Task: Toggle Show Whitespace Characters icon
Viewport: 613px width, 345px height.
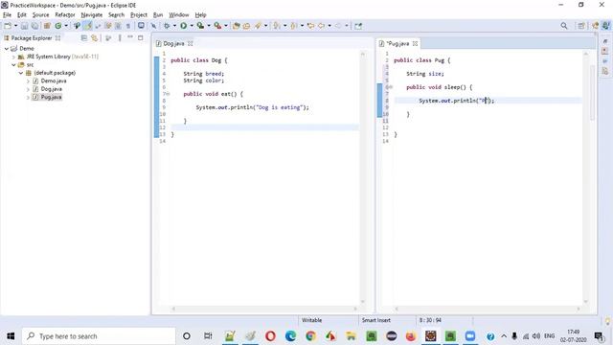Action: pos(127,26)
